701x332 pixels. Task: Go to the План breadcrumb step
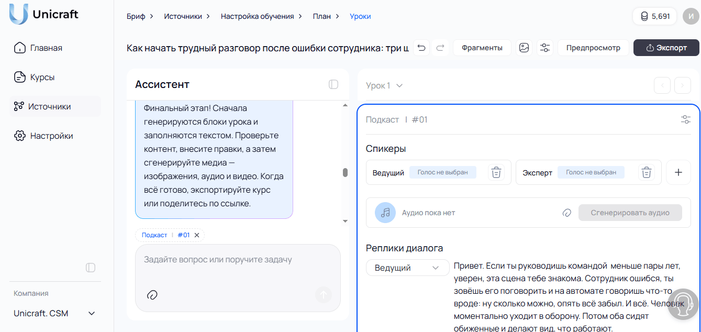point(321,16)
